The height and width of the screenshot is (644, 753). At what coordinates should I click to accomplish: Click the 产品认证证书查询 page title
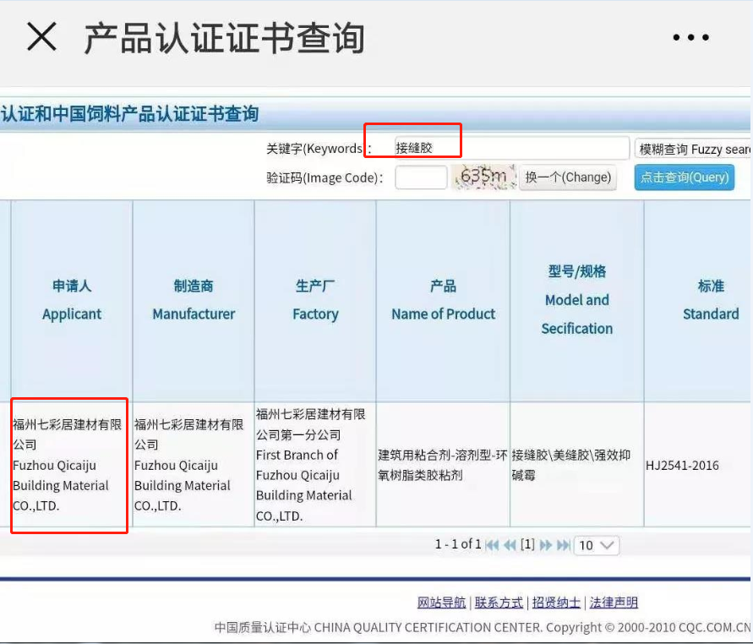click(x=224, y=37)
